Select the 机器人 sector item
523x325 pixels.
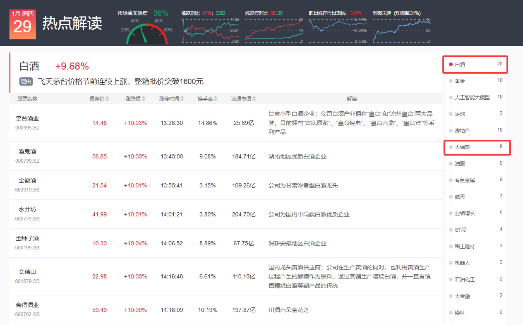tap(462, 263)
